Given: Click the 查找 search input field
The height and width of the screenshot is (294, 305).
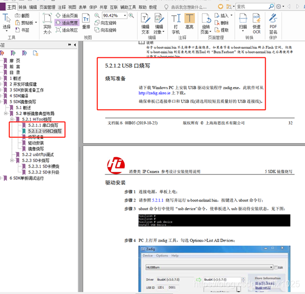Looking at the screenshot, I should (x=252, y=6).
